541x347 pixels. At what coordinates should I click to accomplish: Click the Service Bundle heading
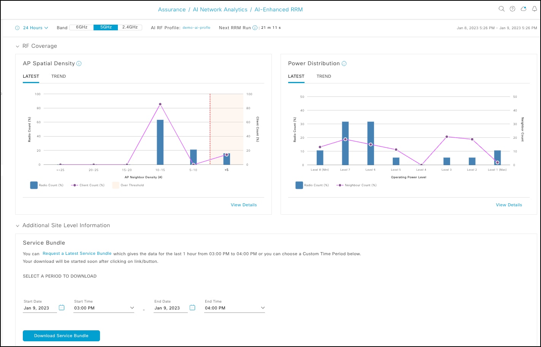44,243
